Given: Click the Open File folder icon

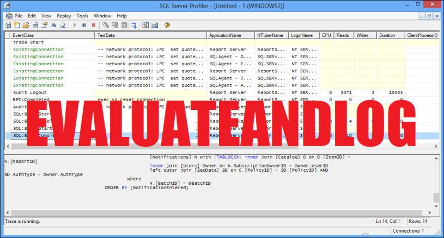Looking at the screenshot, I should (27, 25).
